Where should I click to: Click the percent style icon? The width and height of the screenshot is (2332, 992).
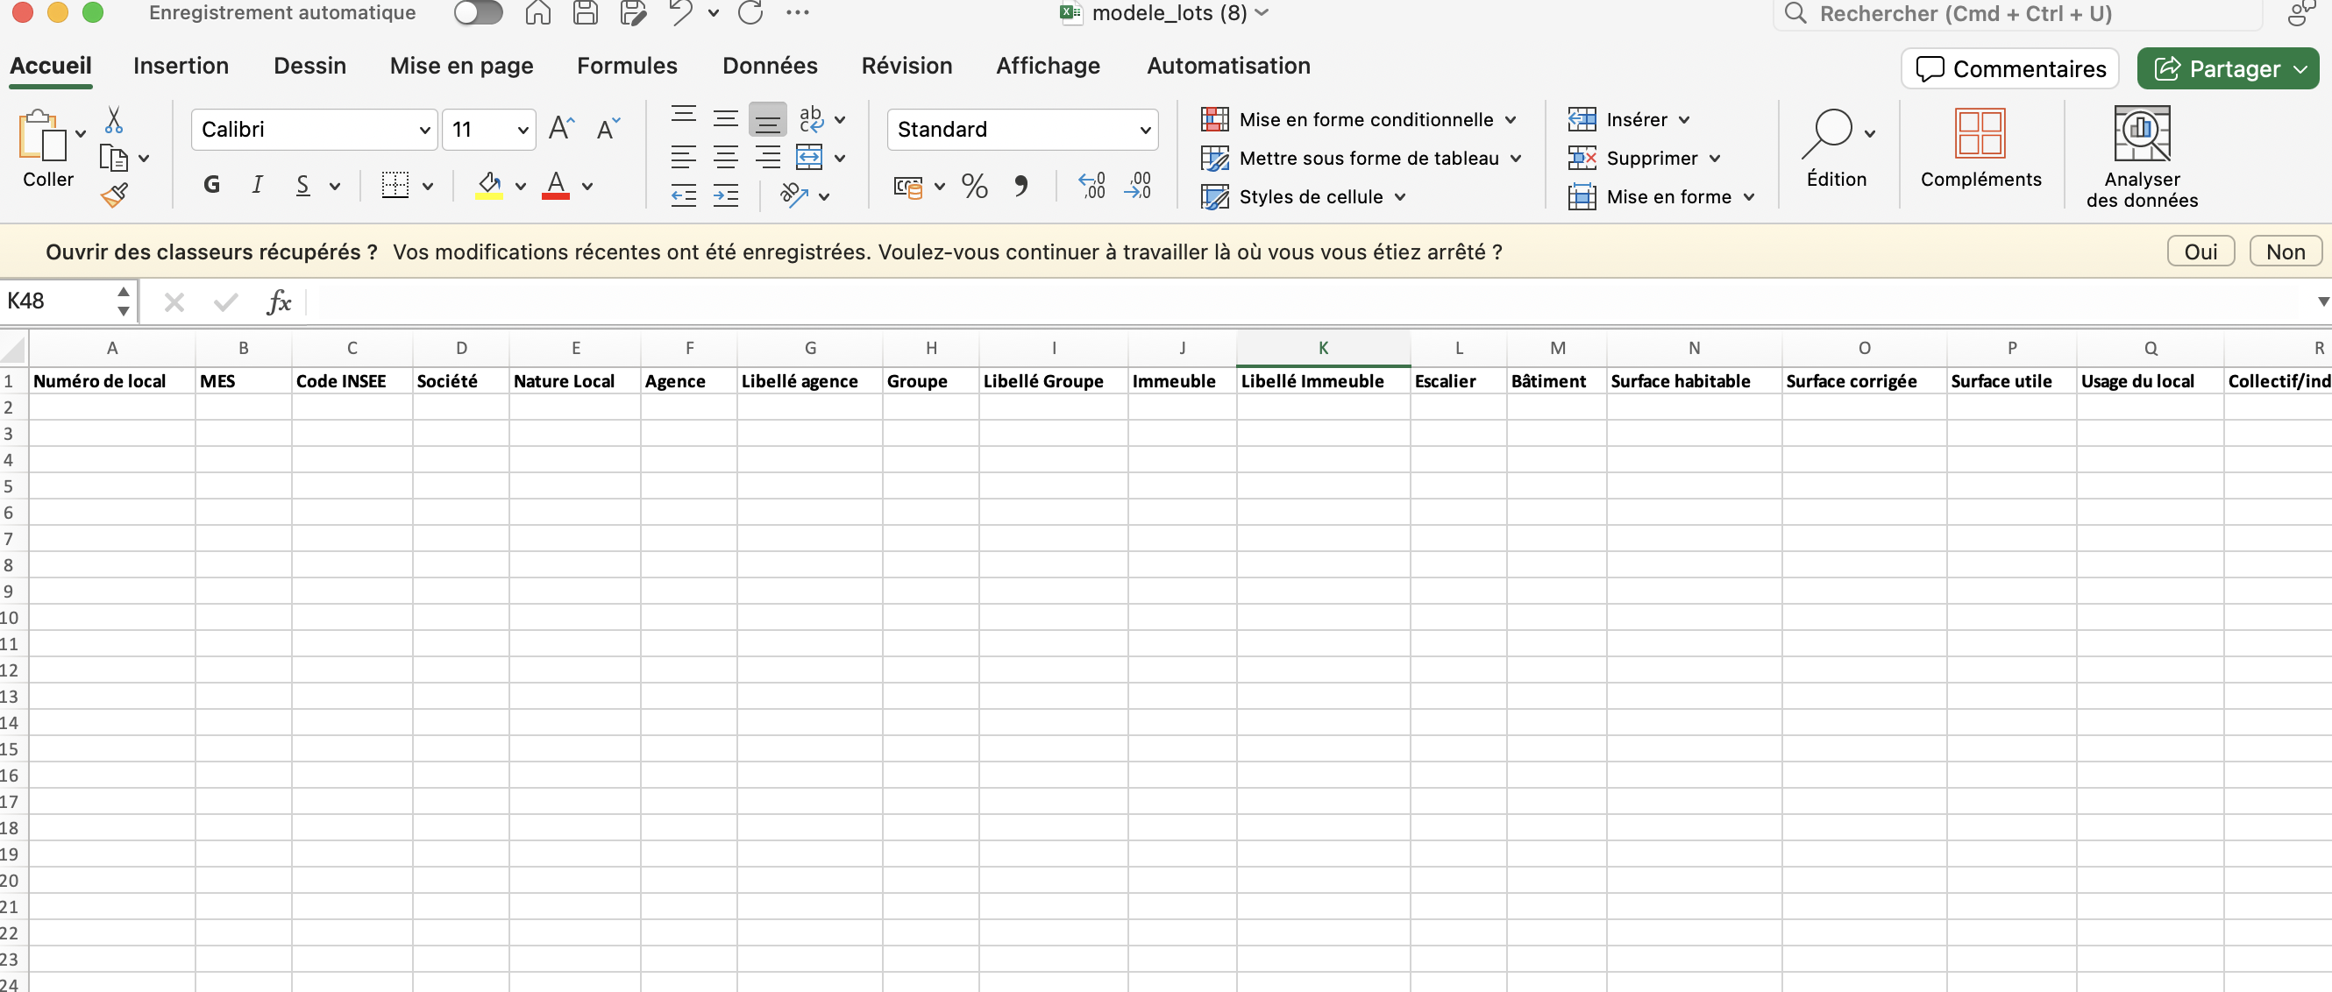(x=974, y=187)
